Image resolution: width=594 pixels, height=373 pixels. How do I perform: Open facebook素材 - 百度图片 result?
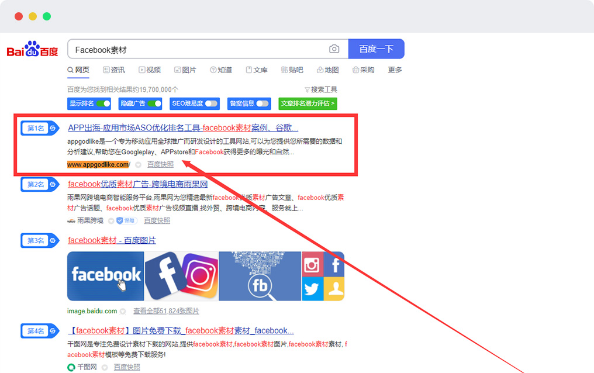click(x=112, y=240)
